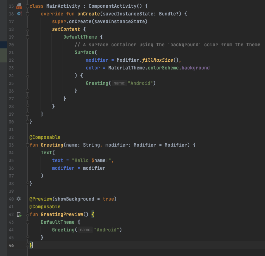The image size is (265, 256).
Task: Click the fillMaxSize method call
Action: [157, 60]
